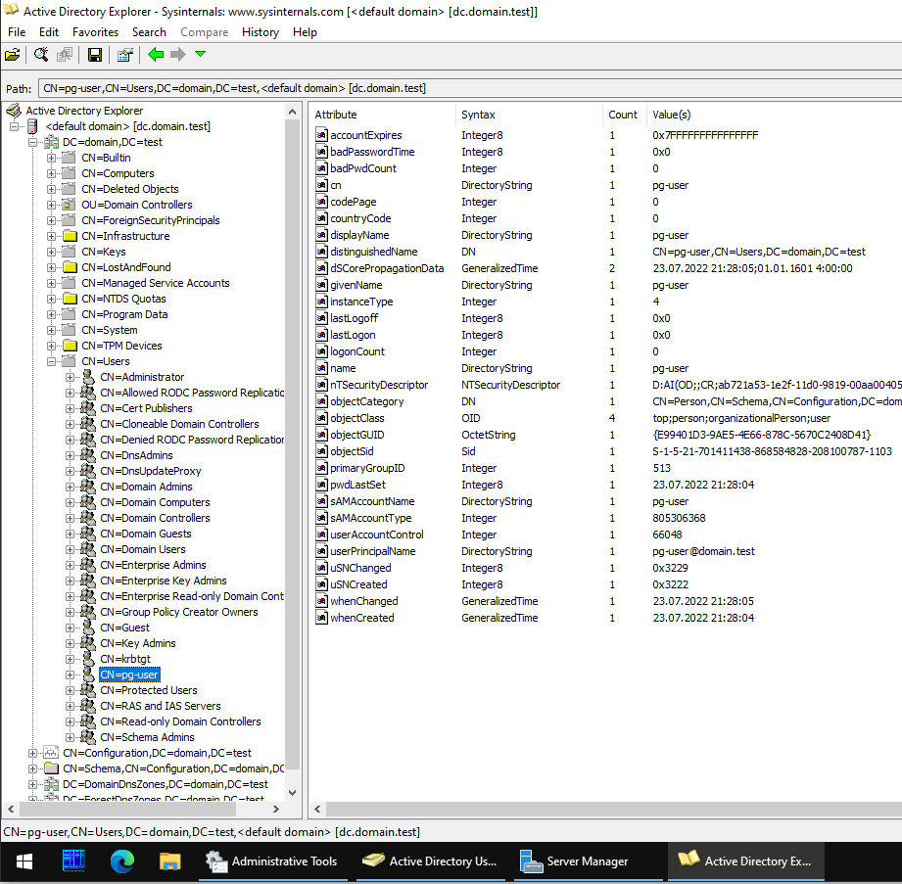902x884 pixels.
Task: Switch to Administrative Tools taskbar window
Action: [274, 861]
